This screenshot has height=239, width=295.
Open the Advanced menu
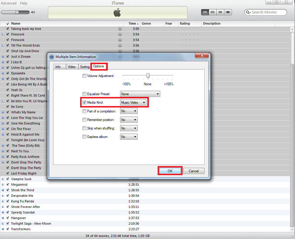pyautogui.click(x=9, y=3)
